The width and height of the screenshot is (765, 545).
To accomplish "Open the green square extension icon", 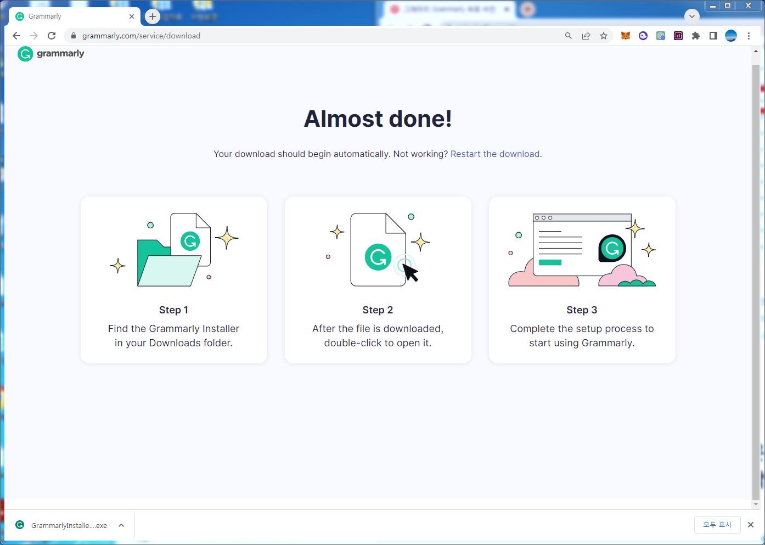I will [661, 36].
